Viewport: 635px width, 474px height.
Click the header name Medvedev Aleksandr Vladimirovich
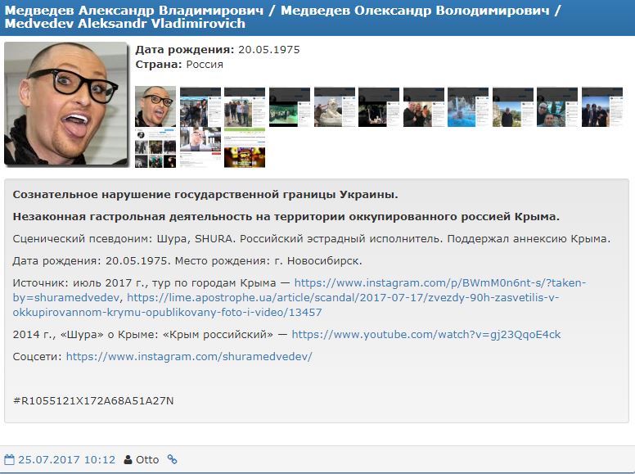click(124, 24)
